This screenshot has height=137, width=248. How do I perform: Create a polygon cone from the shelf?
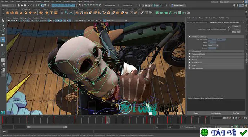(x=21, y=13)
